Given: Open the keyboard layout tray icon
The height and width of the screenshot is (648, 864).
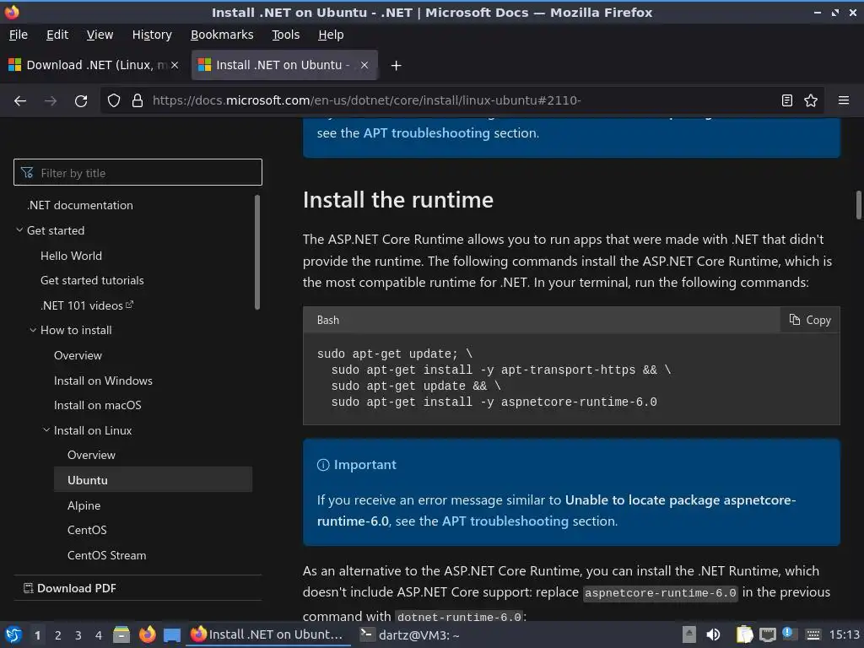Looking at the screenshot, I should (813, 634).
